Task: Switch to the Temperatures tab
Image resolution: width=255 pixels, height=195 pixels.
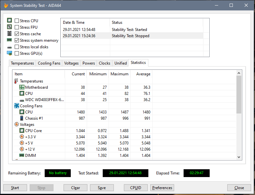Action: [x=22, y=63]
